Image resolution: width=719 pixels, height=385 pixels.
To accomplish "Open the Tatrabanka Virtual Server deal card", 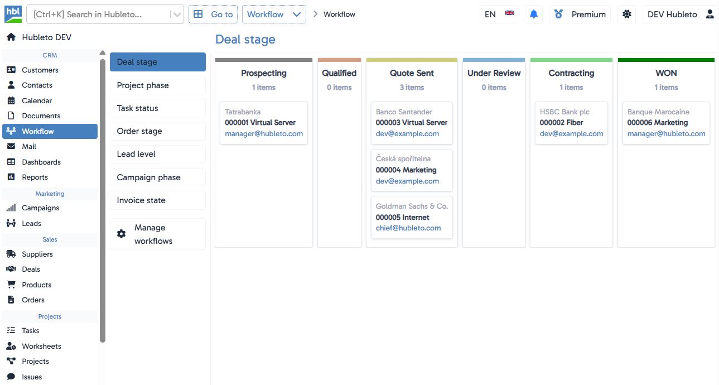I will [263, 123].
